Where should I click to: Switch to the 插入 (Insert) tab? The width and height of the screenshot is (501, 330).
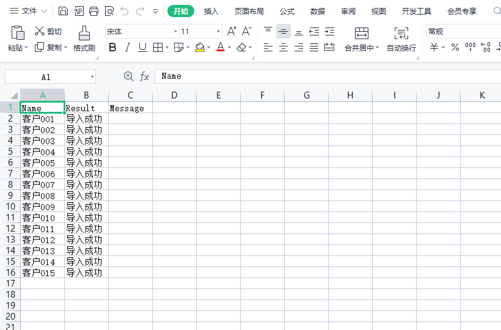[211, 11]
